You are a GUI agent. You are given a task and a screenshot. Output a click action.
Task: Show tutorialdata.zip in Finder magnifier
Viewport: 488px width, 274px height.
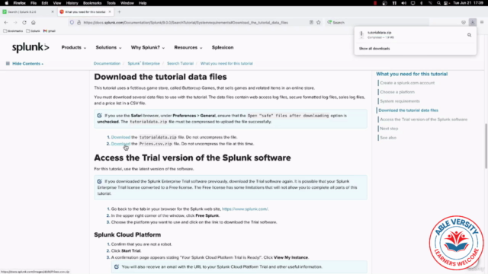coord(469,35)
